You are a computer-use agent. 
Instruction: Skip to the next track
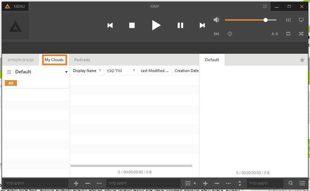tap(202, 25)
